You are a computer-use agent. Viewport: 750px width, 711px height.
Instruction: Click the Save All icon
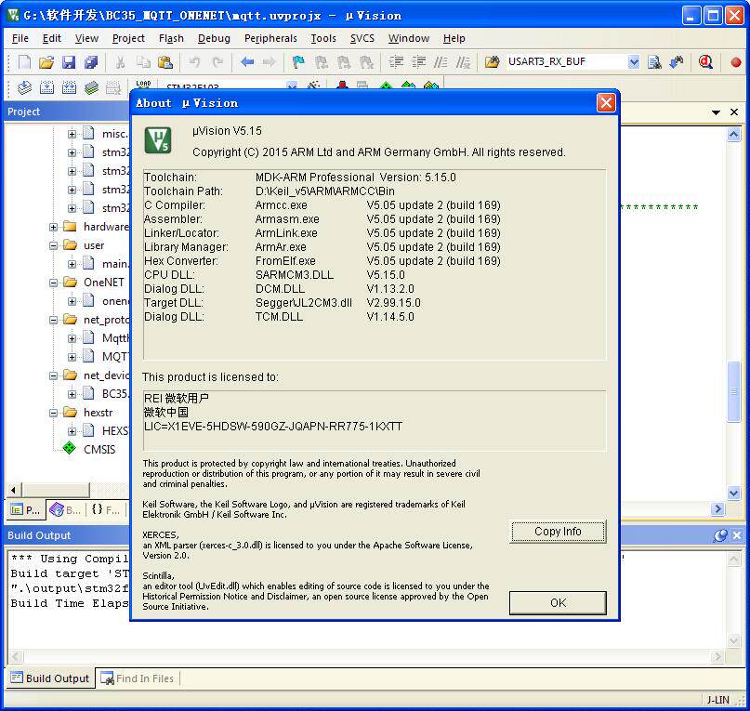point(91,62)
